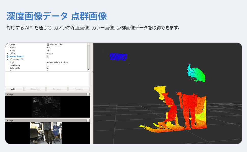Select the PointCloud2 tree item
This screenshot has height=152, width=247.
(x=17, y=56)
